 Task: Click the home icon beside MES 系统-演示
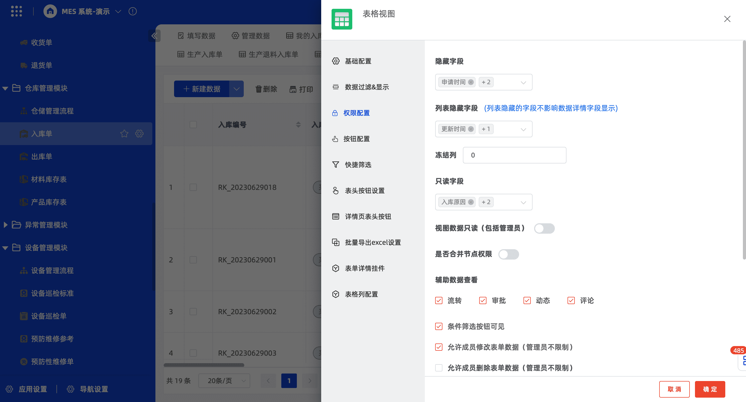tap(50, 11)
